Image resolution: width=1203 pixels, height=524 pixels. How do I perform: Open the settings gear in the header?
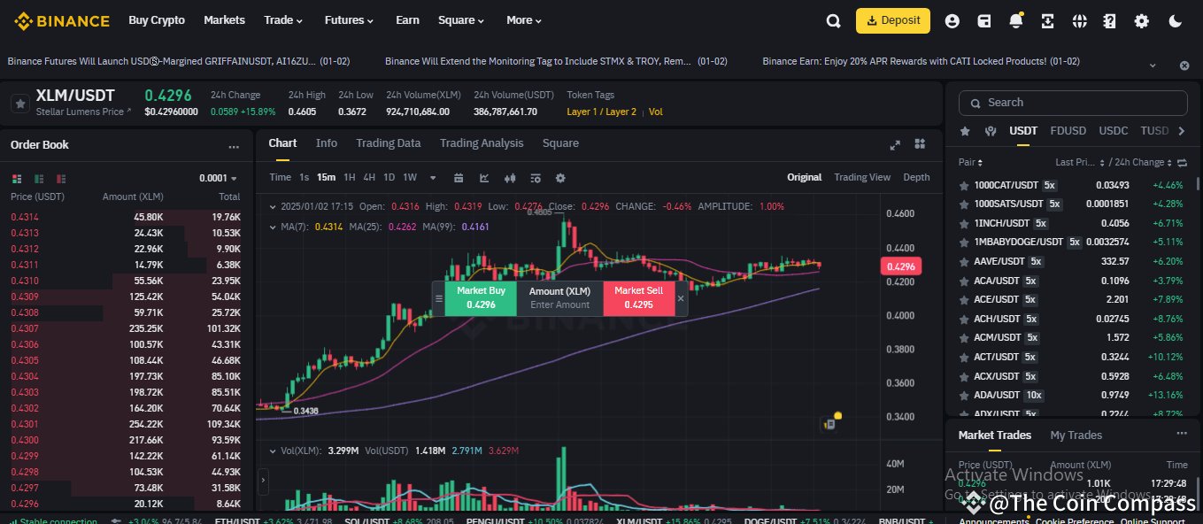point(1142,21)
